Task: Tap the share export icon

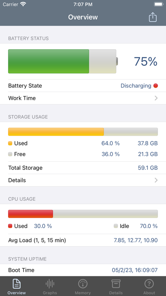Action: [x=152, y=17]
